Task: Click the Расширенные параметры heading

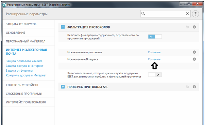Action: 27,14
